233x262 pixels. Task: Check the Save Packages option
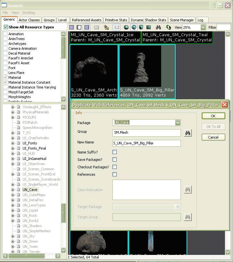point(114,160)
